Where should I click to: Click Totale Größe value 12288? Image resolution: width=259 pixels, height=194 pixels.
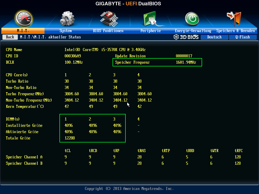click(x=70, y=138)
